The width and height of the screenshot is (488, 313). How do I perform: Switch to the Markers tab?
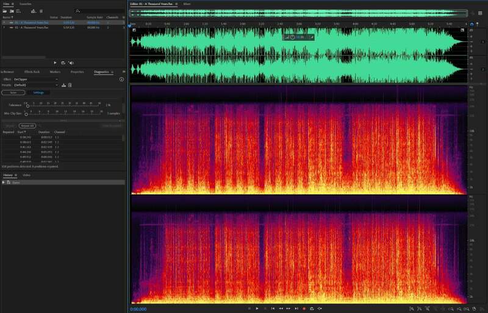point(55,72)
